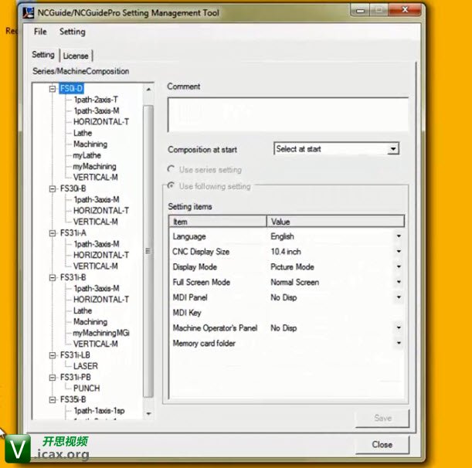Select 1path-3axis-M under FS31i-A

pos(97,244)
